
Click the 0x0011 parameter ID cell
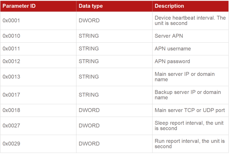point(11,49)
